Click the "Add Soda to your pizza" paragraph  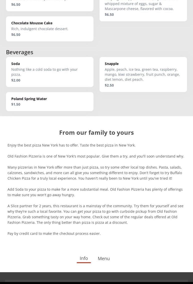pos(95,192)
